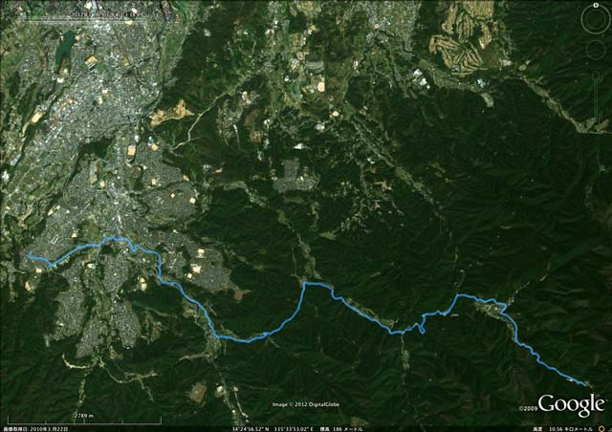The image size is (612, 432).
Task: Click the 2789 m scale bar
Action: [84, 421]
